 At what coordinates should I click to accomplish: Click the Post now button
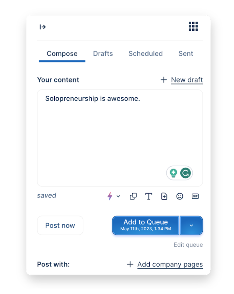tap(60, 225)
